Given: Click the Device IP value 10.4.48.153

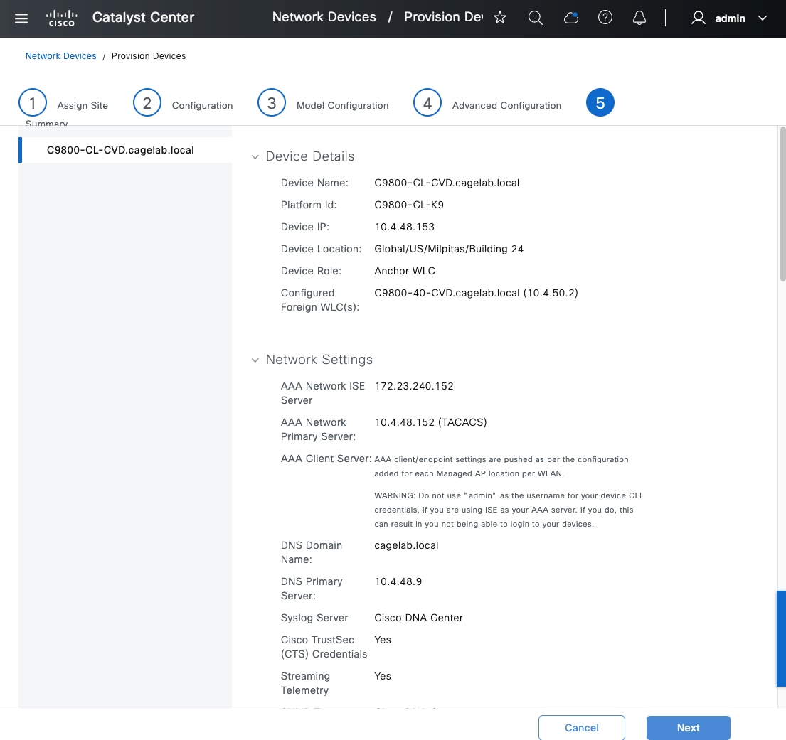Looking at the screenshot, I should tap(405, 227).
